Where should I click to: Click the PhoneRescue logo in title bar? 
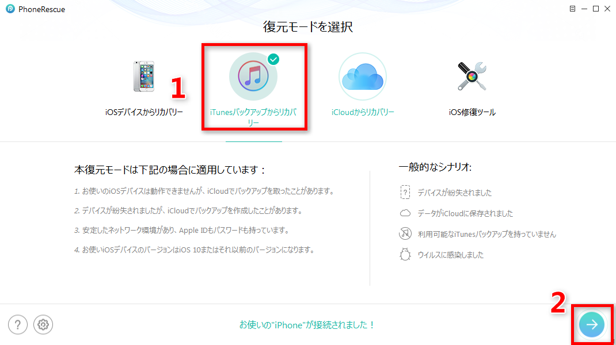(x=10, y=9)
